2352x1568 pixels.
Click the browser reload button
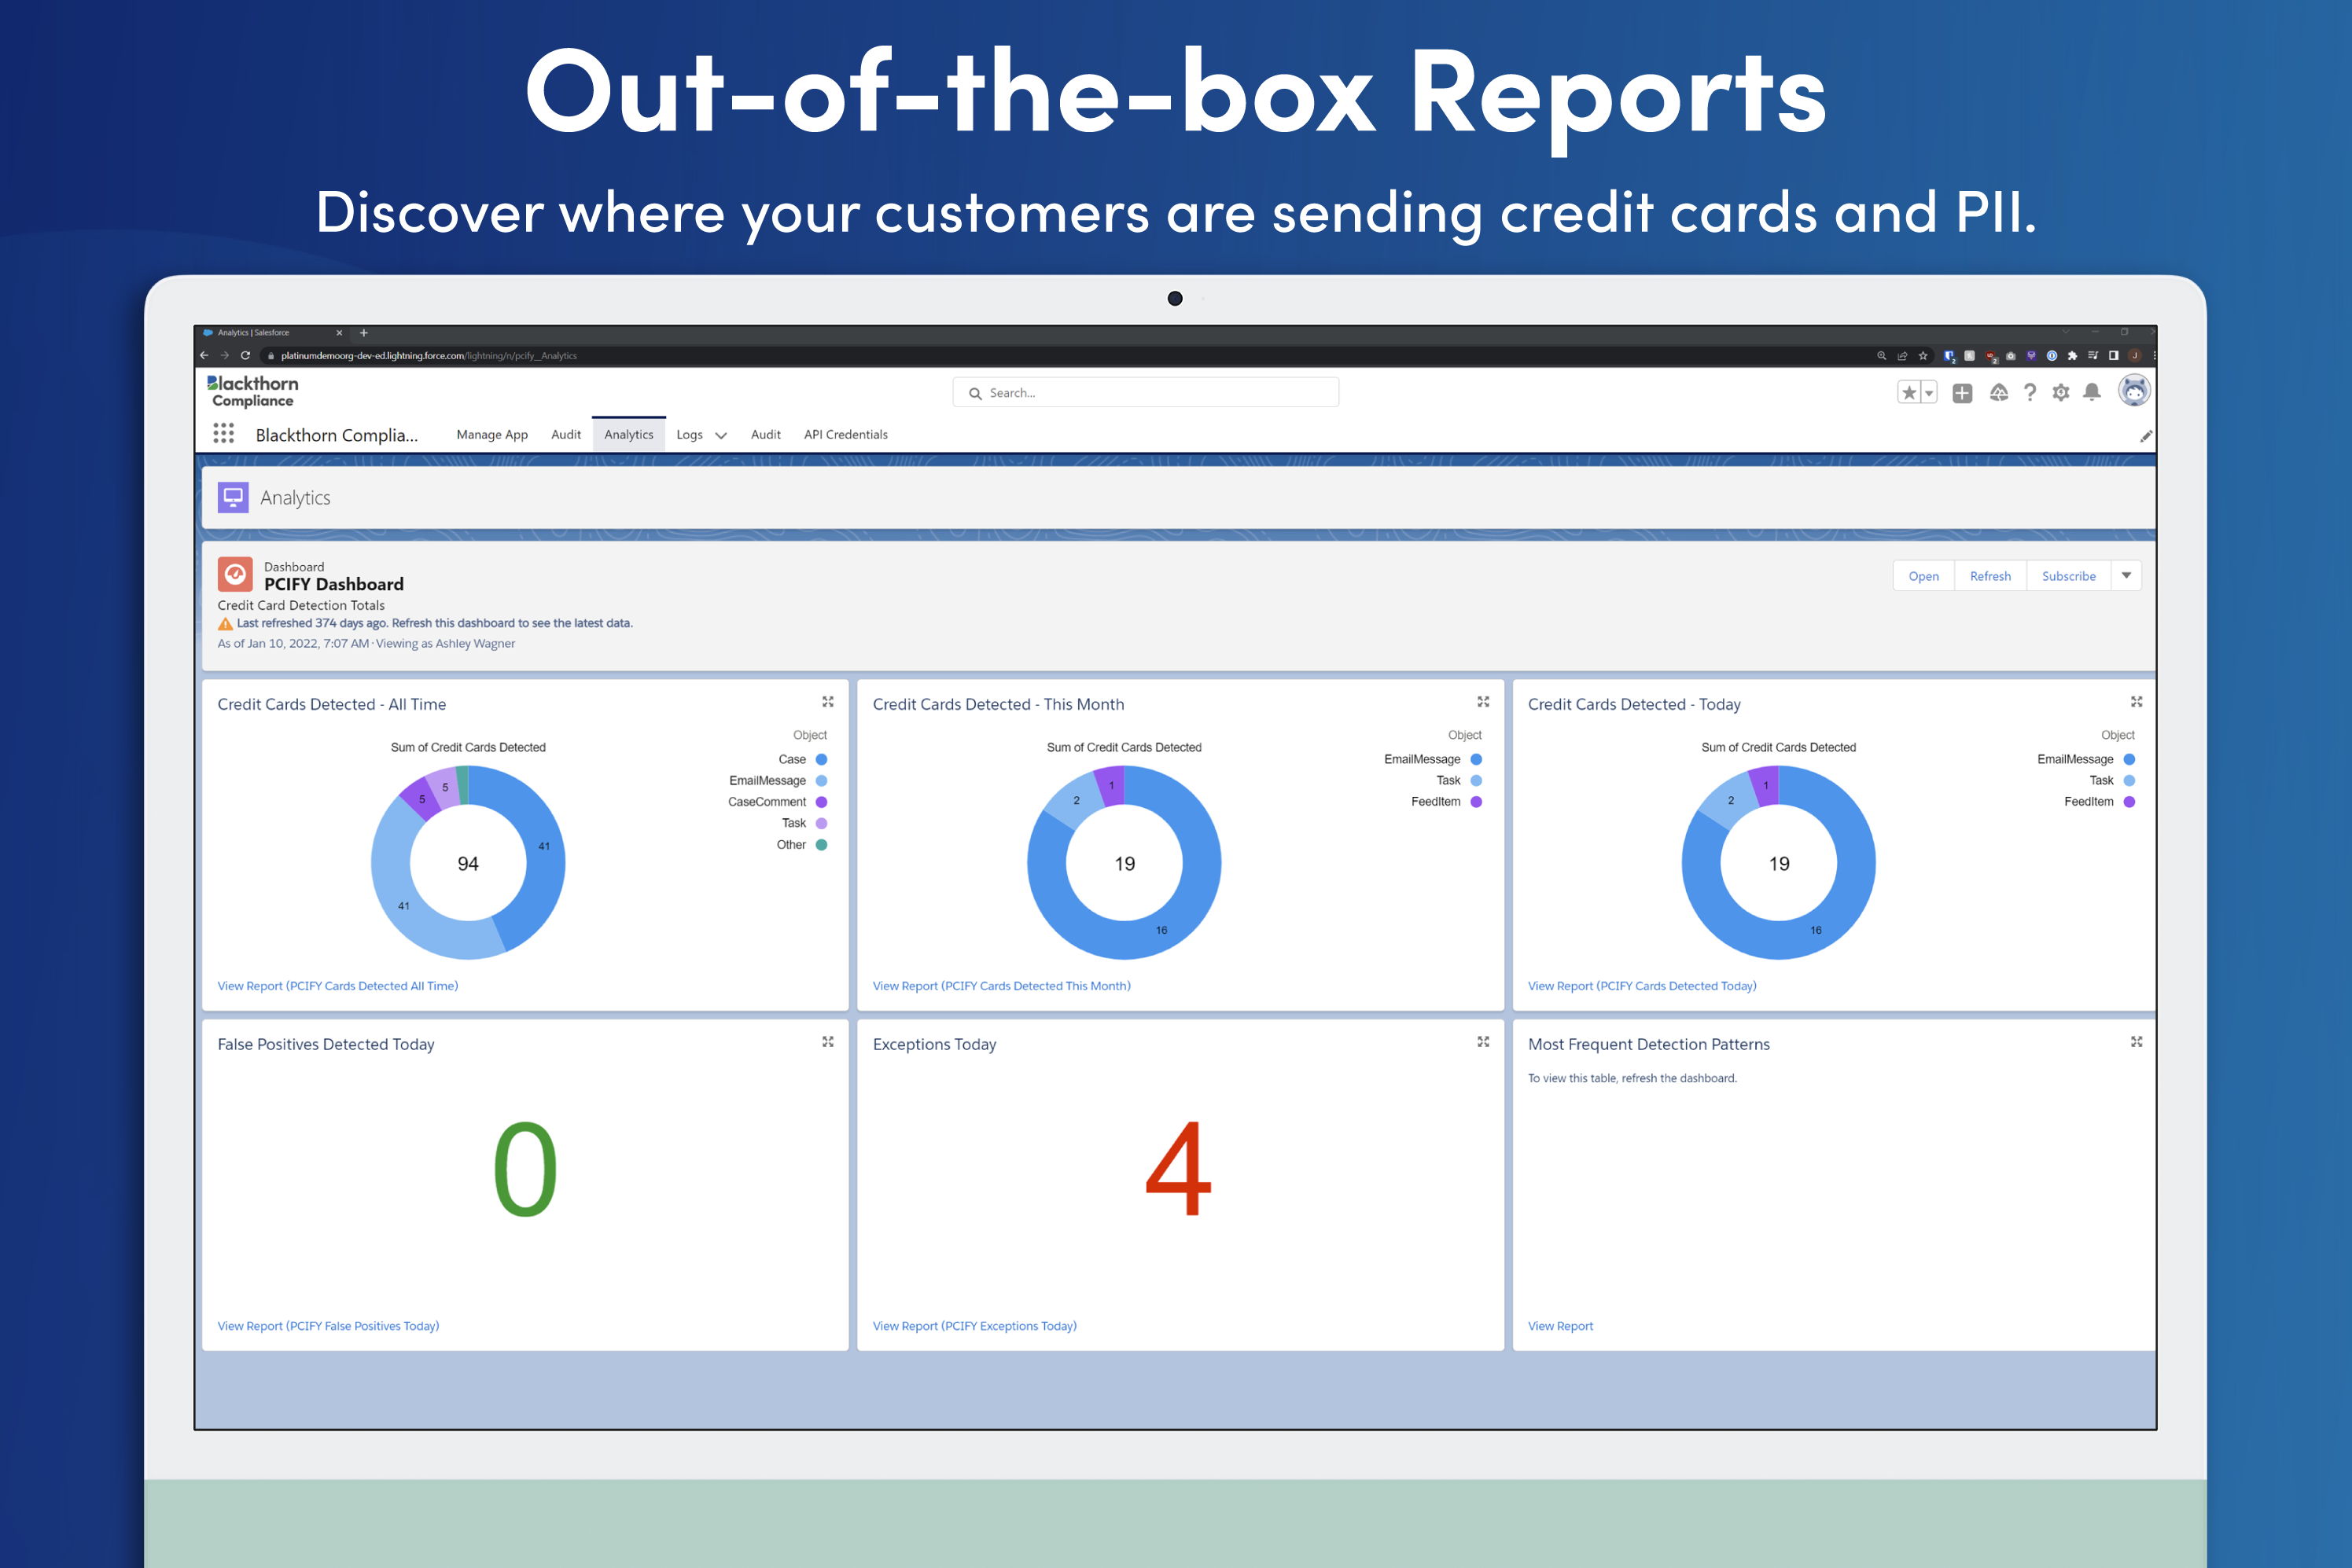tap(245, 355)
